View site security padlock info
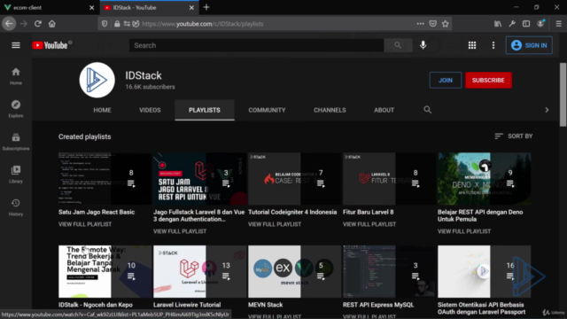This screenshot has height=319, width=567. coord(117,24)
